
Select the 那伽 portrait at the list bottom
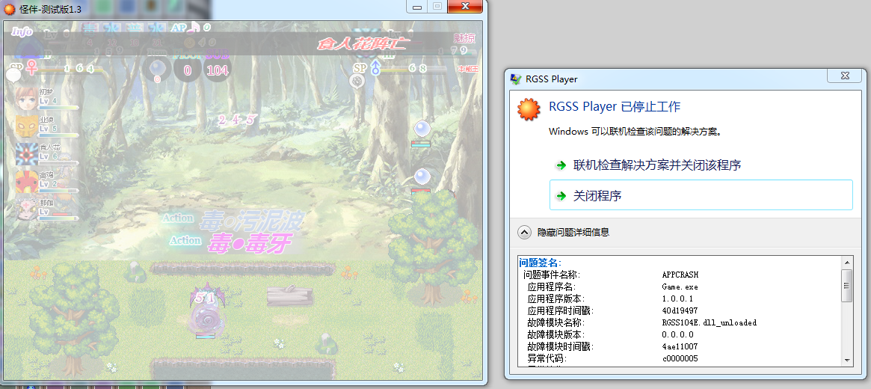[x=26, y=209]
